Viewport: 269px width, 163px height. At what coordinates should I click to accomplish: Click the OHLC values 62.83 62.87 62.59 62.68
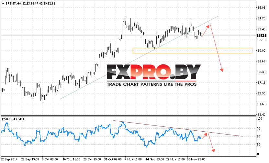pos(39,4)
